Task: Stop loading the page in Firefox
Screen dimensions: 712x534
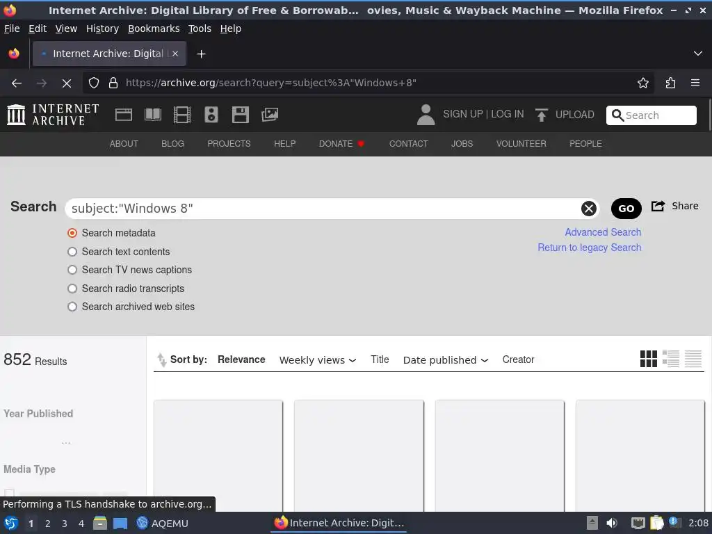Action: [x=66, y=83]
